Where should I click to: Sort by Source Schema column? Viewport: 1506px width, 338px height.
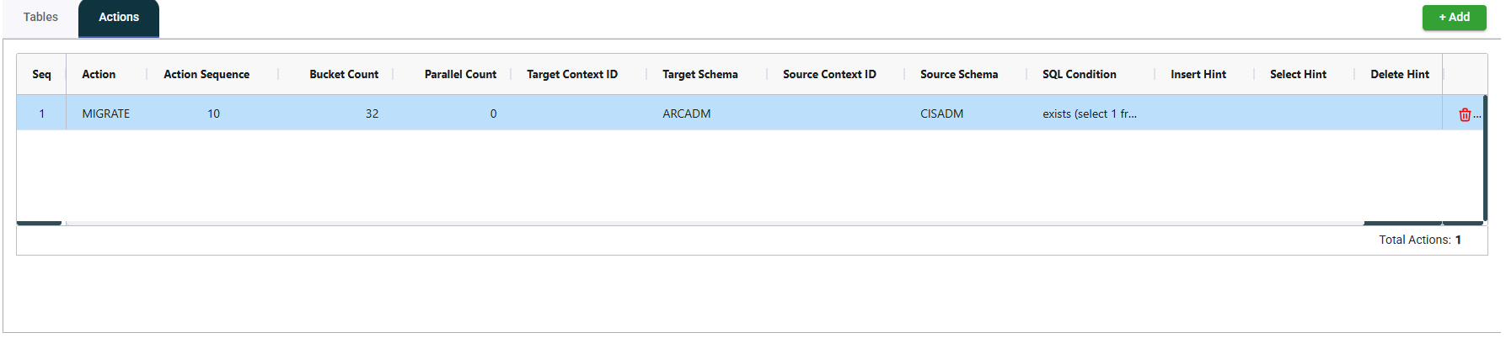[x=959, y=74]
